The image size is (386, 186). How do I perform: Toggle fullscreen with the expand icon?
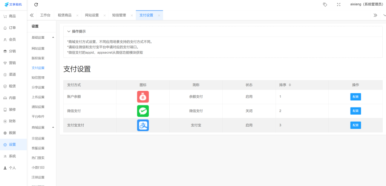(339, 5)
